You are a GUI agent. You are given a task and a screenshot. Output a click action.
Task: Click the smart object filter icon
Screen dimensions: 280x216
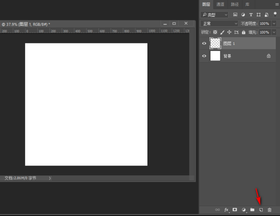tap(266, 14)
